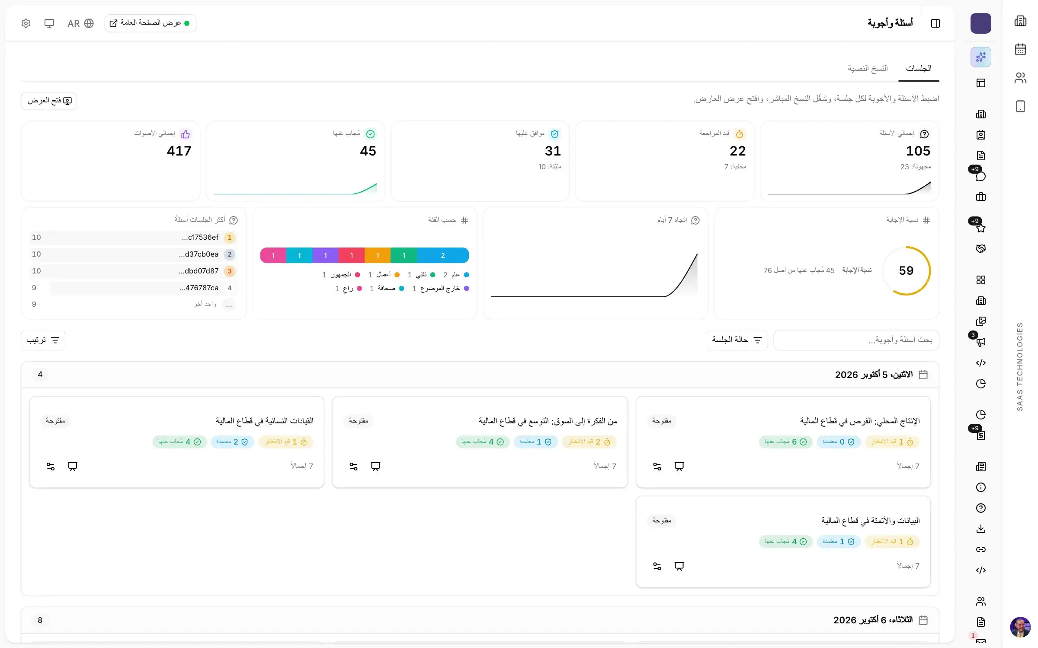Open the الإنتاج المحلي session card title
Image resolution: width=1038 pixels, height=648 pixels.
pyautogui.click(x=860, y=421)
